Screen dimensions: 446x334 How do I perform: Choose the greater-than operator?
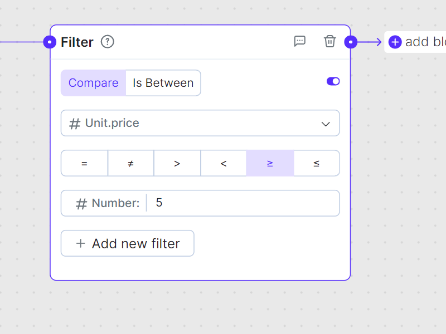tap(177, 163)
